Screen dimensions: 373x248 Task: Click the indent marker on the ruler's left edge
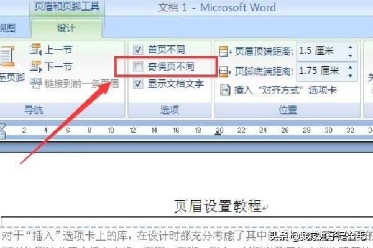(3, 131)
